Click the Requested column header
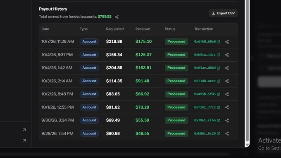The height and width of the screenshot is (158, 281). coord(115,29)
